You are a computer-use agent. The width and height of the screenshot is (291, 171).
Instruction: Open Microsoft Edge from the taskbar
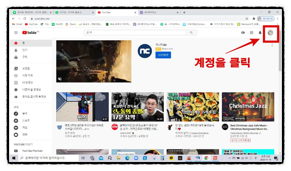(127, 158)
